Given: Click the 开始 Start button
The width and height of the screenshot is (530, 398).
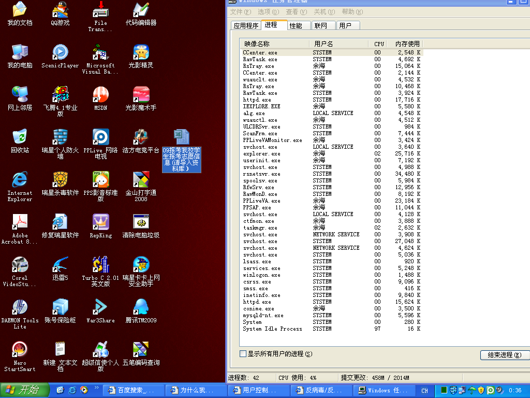Looking at the screenshot, I should [25, 390].
